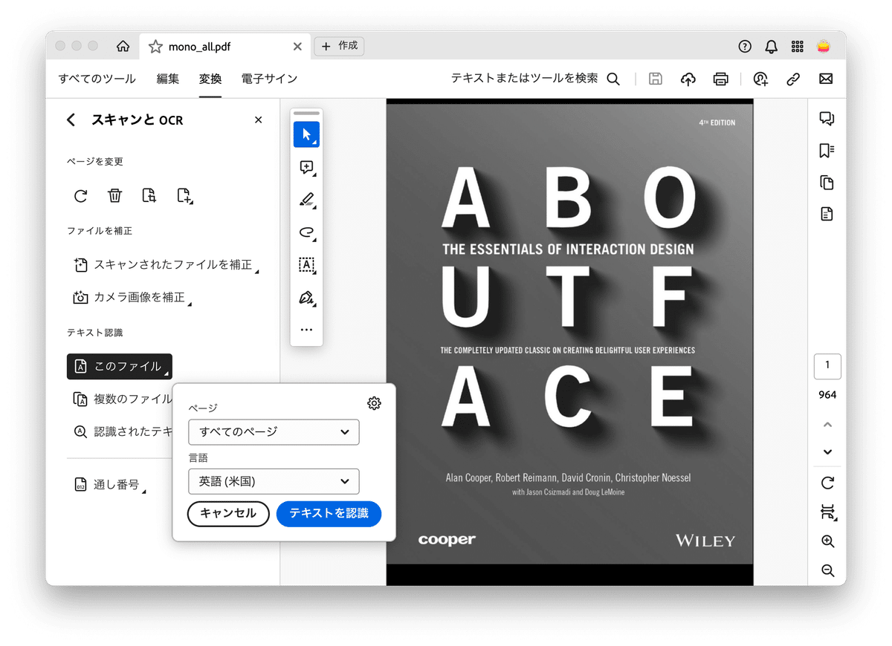Go to next page down chevron

click(x=827, y=452)
